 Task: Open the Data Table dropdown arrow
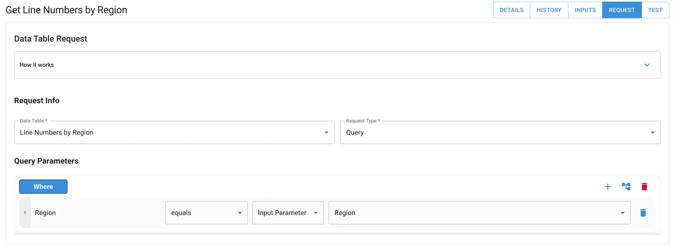click(326, 132)
